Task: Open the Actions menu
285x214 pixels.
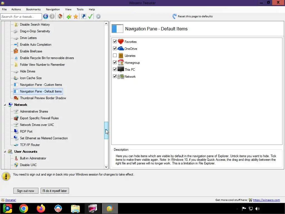Action: [x=16, y=9]
